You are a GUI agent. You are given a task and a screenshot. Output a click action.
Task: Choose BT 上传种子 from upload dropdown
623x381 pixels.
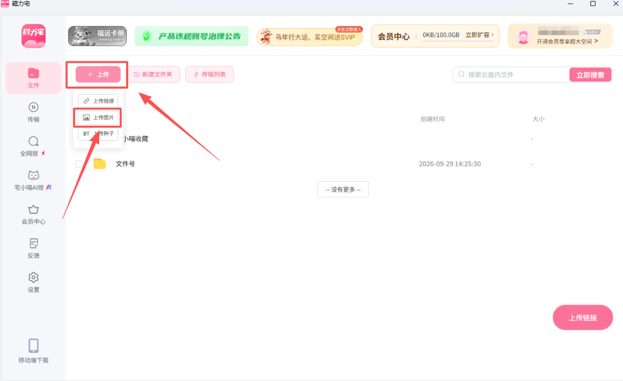98,134
